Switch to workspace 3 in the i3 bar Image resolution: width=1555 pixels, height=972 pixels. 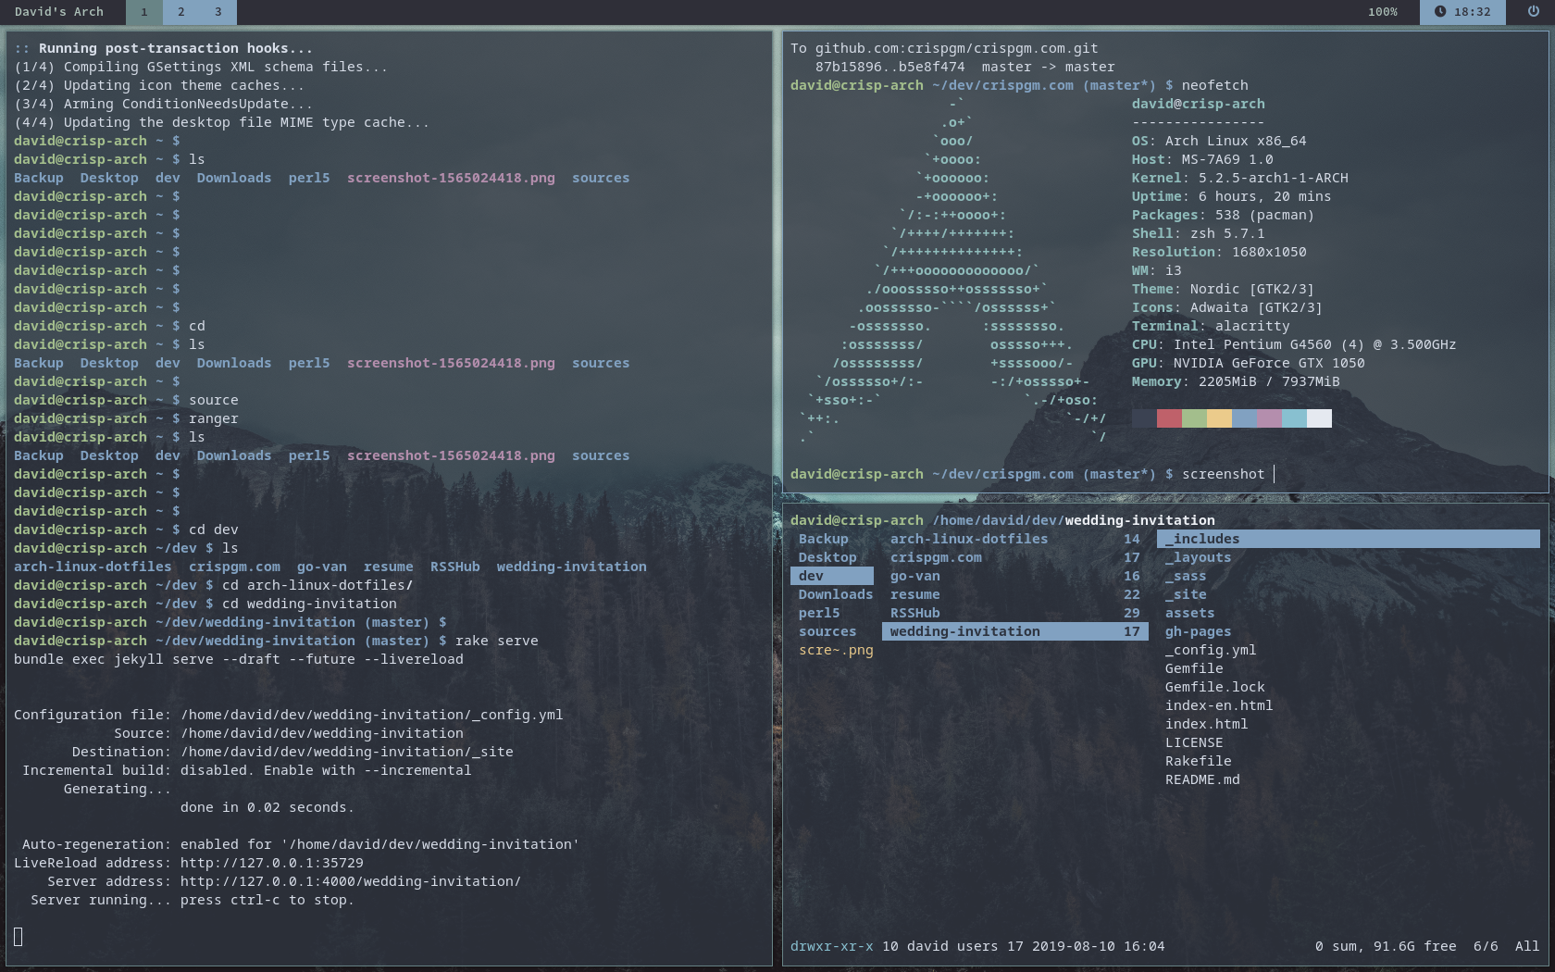point(217,12)
